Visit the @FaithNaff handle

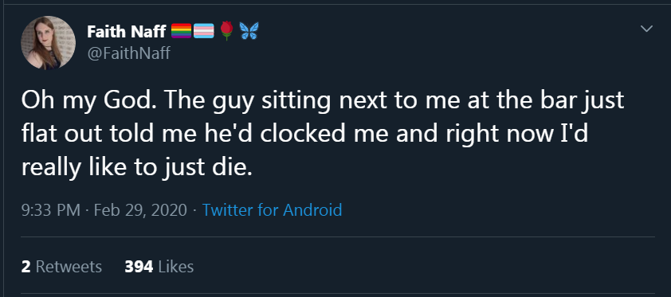coord(129,53)
